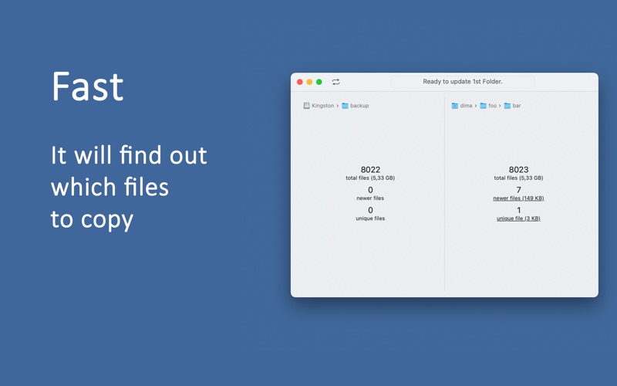Click the 'Ready to update 1st Folder.' status field
617x386 pixels.
coord(463,82)
